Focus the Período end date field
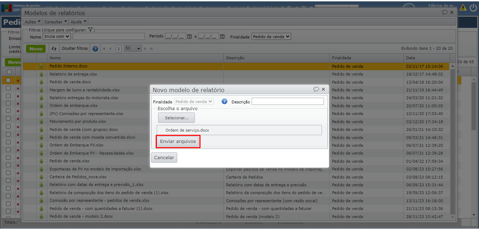Viewport: 479px width, 229px height. click(x=209, y=36)
